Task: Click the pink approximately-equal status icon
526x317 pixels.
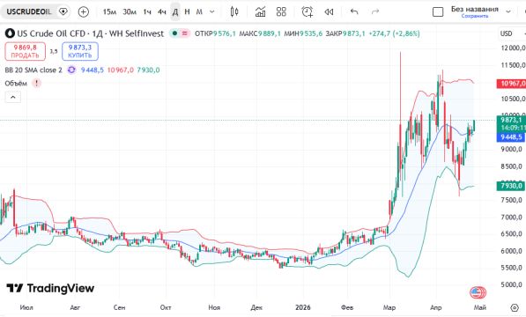Action: (x=184, y=33)
